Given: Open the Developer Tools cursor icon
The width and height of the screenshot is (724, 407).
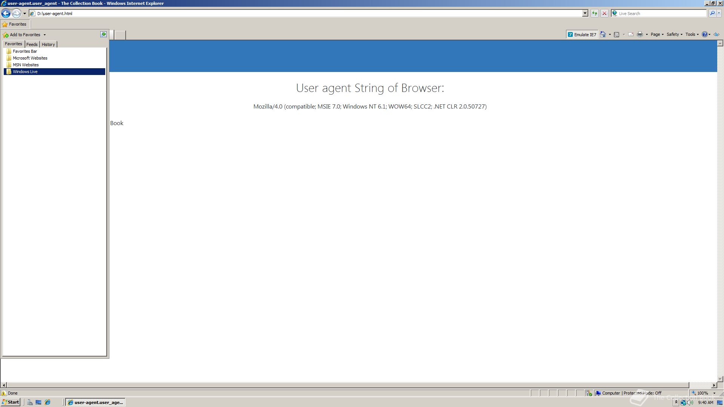Looking at the screenshot, I should (716, 35).
